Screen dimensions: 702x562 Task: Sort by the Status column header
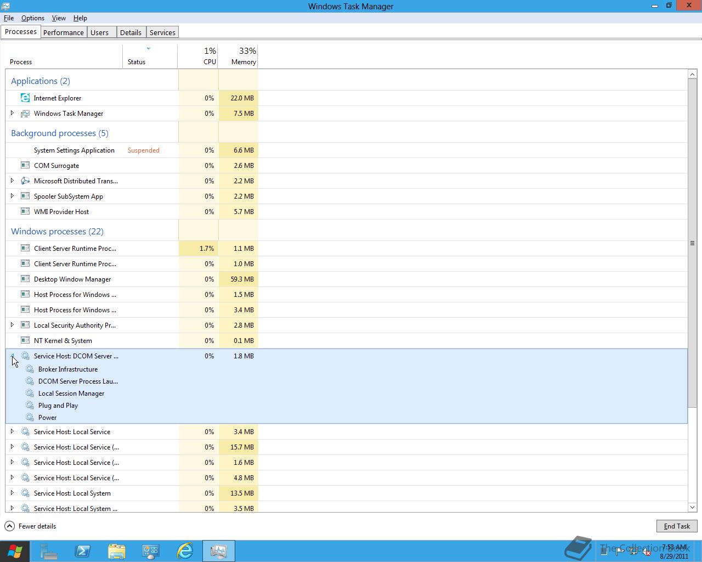(150, 56)
